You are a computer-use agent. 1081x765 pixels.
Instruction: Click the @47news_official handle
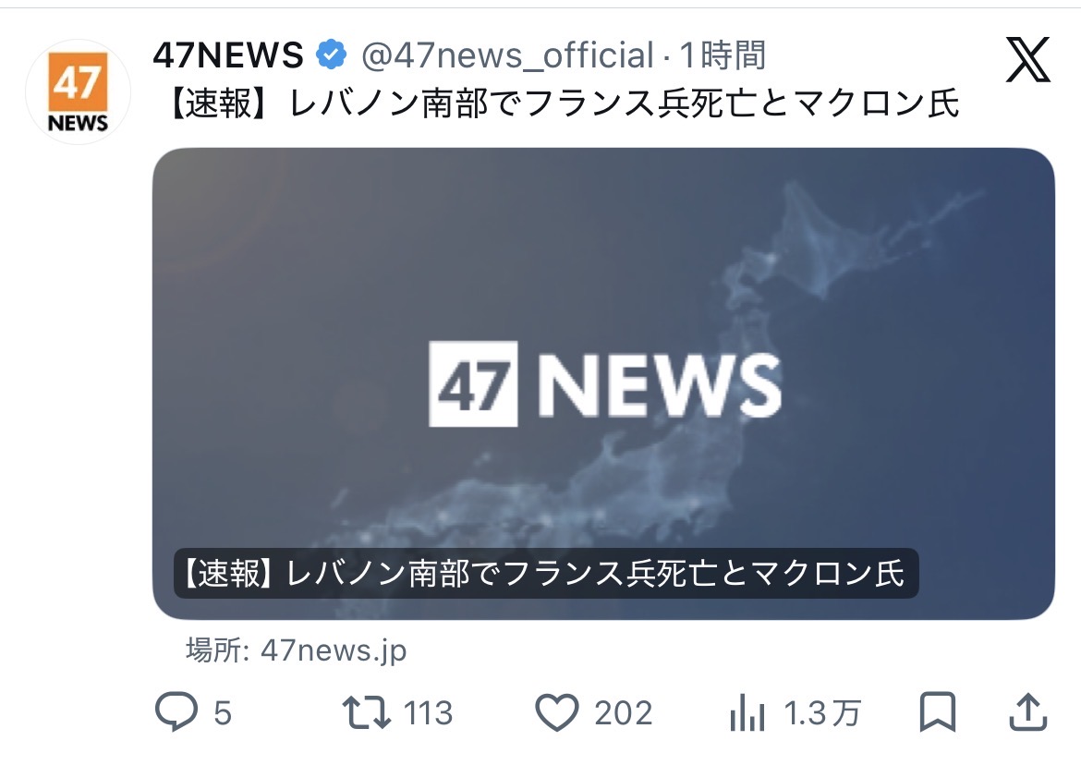pyautogui.click(x=507, y=55)
